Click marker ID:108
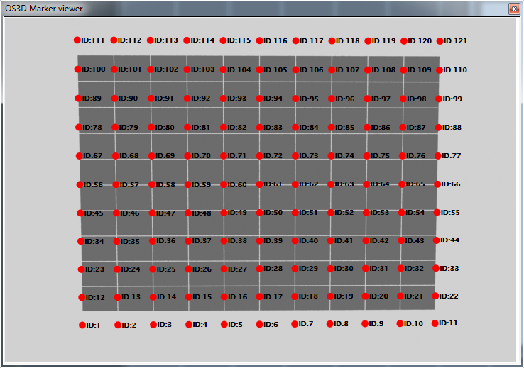The height and width of the screenshot is (368, 524). tap(368, 70)
